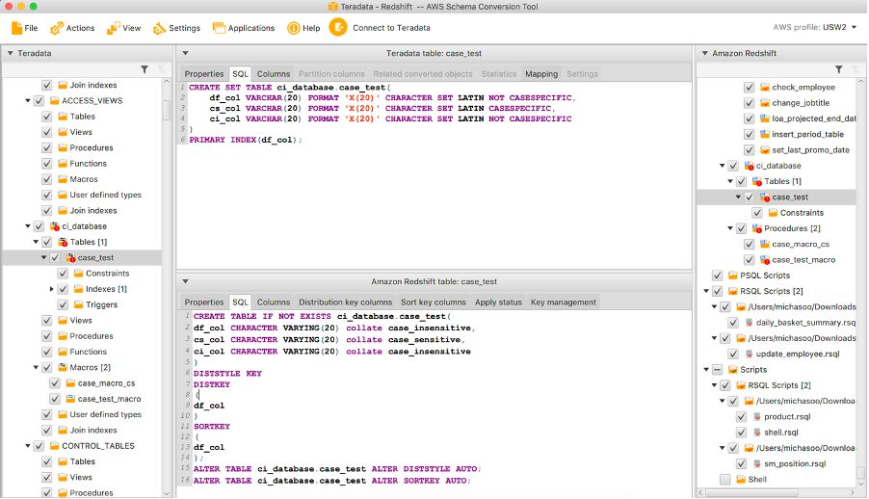Switch to the Apply status tab

point(498,302)
